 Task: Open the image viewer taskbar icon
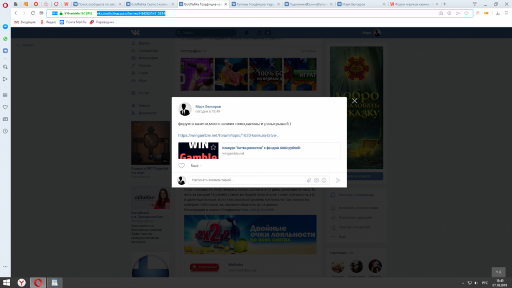pos(55,282)
